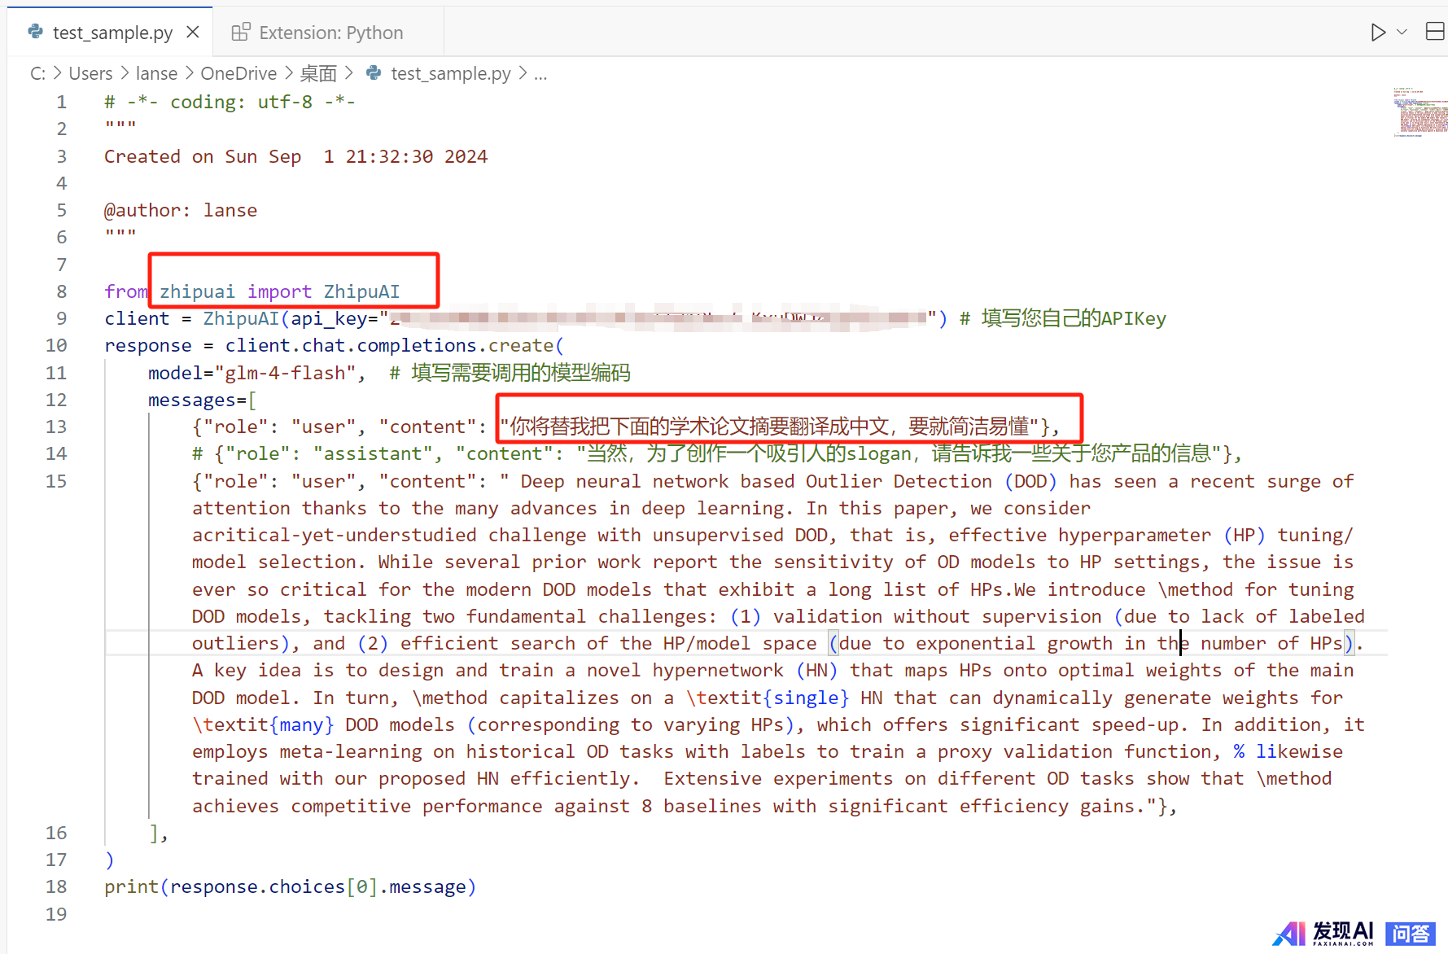Screen dimensions: 1448x954
Task: Click the breadcrumb ellipsis symbol entry
Action: point(540,73)
